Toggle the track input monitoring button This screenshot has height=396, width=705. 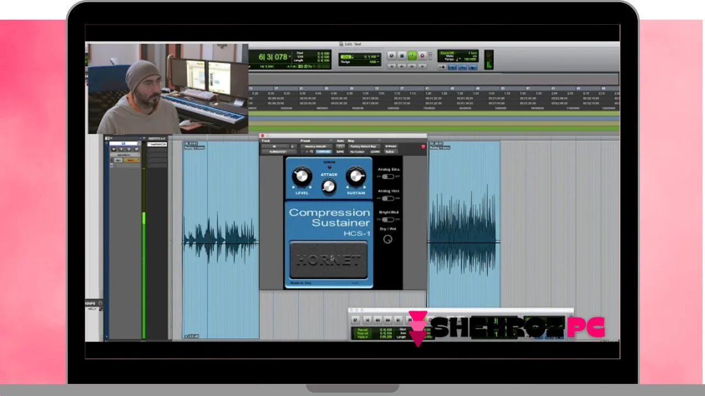tap(121, 149)
